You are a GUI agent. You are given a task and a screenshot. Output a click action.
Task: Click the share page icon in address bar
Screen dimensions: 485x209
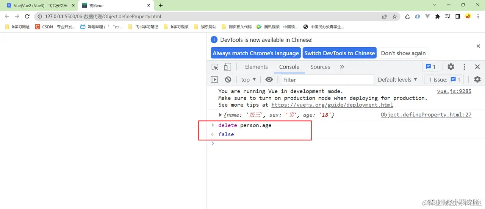(x=385, y=17)
